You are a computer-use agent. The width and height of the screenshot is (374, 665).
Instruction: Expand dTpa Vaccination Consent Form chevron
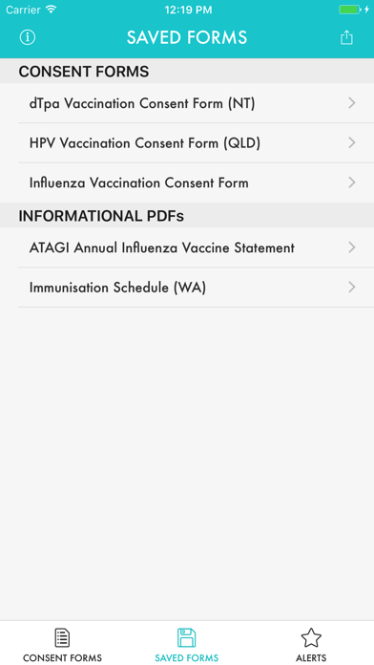pyautogui.click(x=351, y=103)
